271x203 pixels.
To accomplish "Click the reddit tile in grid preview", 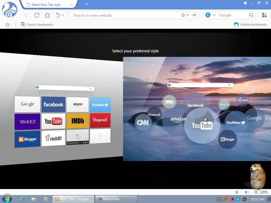I will coord(53,138).
